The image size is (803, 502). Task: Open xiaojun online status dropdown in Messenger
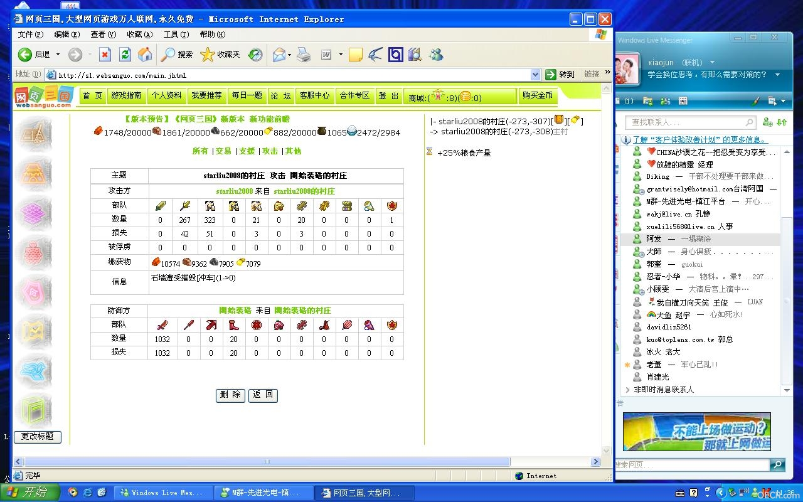click(712, 62)
